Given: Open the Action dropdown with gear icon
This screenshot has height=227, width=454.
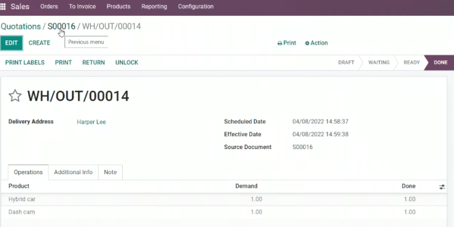Looking at the screenshot, I should tap(316, 43).
